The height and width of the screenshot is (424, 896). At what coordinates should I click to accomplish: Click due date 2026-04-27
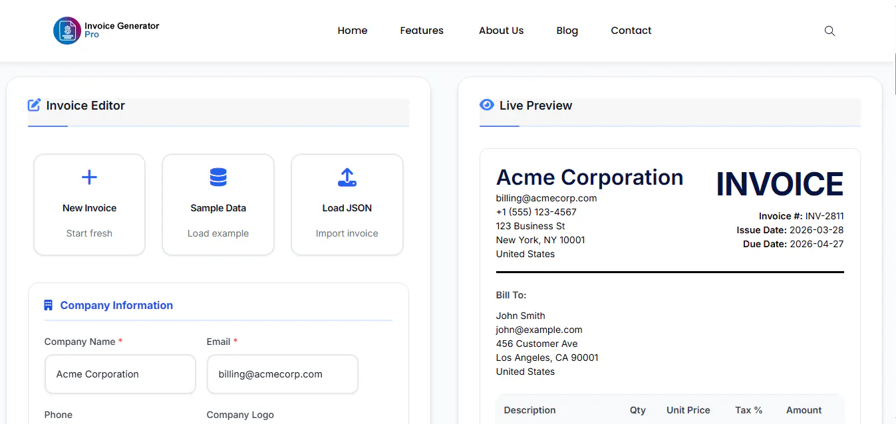816,244
